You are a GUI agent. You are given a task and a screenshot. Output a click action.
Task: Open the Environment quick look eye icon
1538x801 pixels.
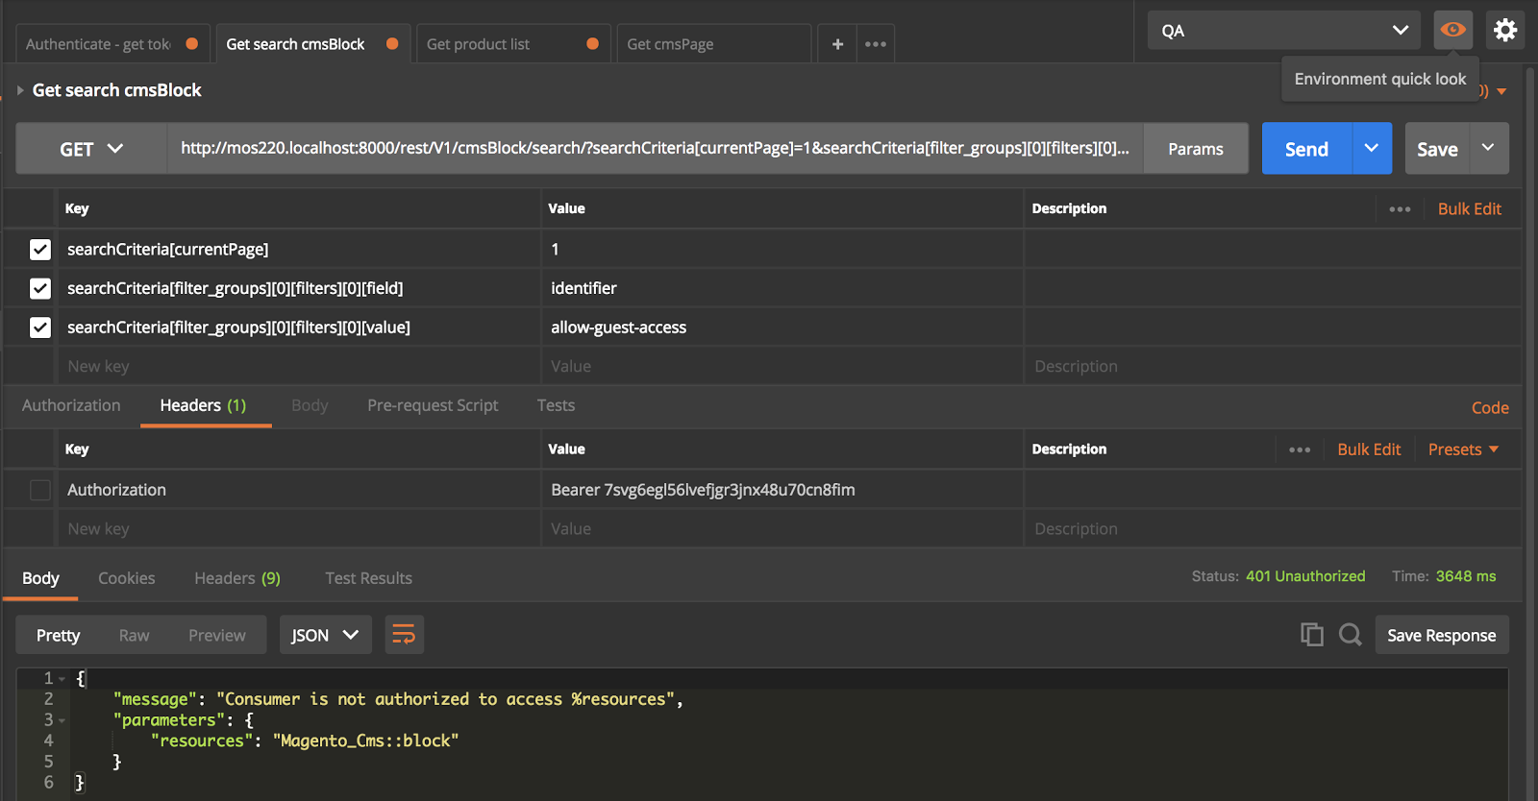coord(1452,30)
